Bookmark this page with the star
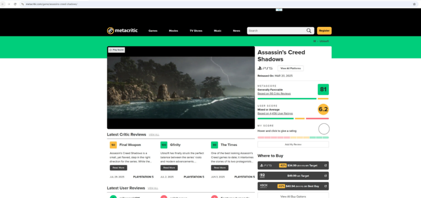The image size is (421, 198). click(x=414, y=4)
